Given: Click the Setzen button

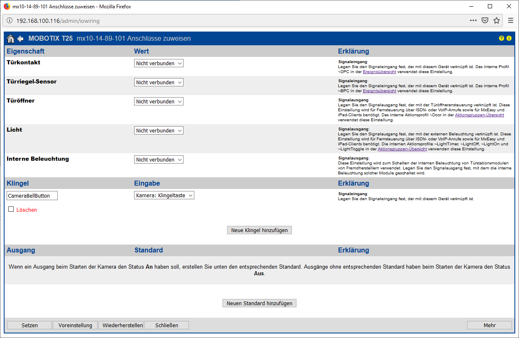Looking at the screenshot, I should point(29,325).
